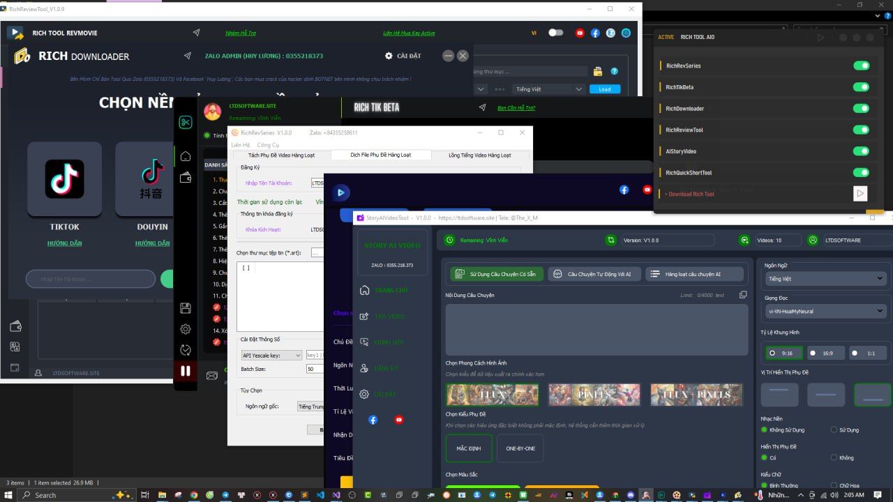This screenshot has height=502, width=893.
Task: Click the Douyin Hướng Dẫn link
Action: (x=152, y=243)
